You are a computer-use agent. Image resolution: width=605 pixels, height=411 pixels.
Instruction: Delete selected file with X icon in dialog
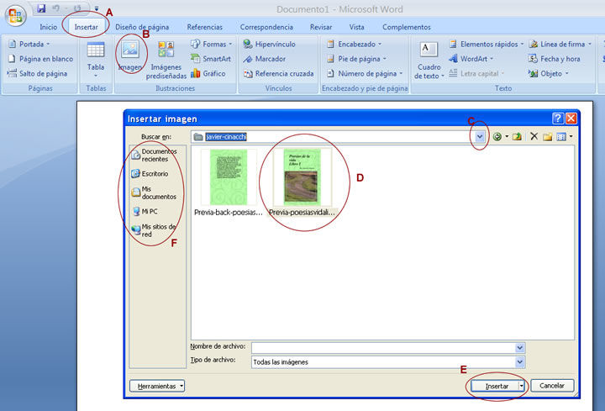(534, 136)
